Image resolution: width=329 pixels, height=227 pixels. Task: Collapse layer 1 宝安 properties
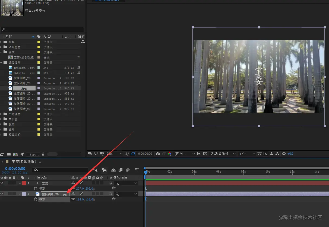click(20, 183)
